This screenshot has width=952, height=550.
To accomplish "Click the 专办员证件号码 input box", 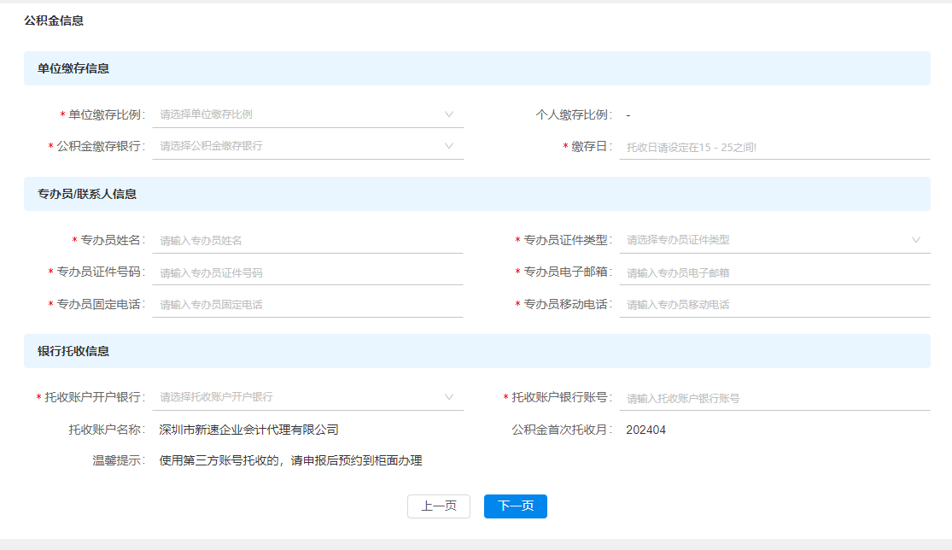I will 307,273.
